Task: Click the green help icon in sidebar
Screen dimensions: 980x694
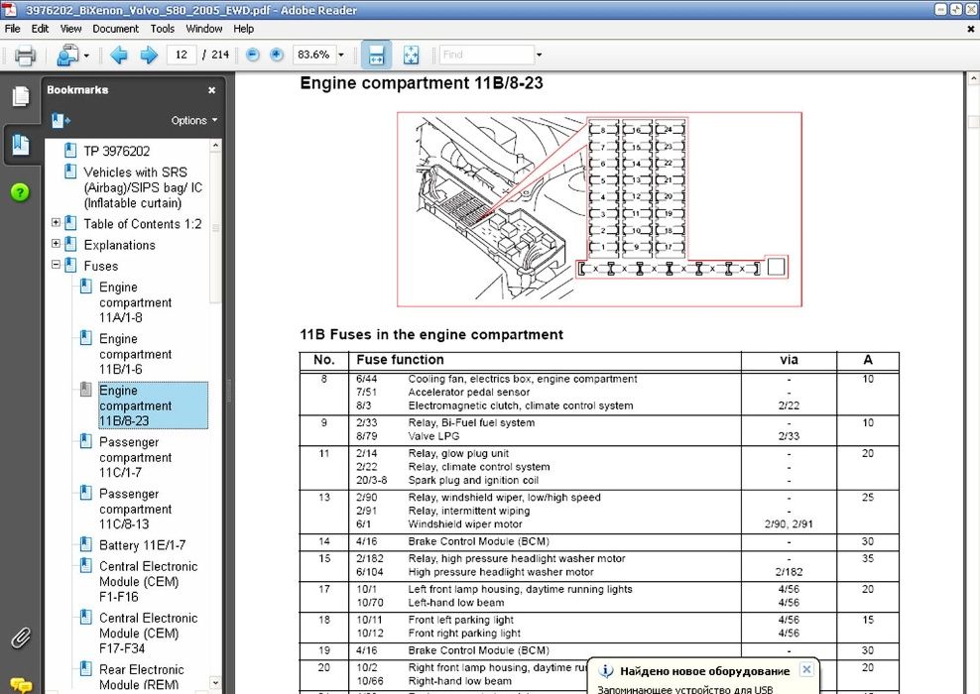Action: click(x=20, y=192)
